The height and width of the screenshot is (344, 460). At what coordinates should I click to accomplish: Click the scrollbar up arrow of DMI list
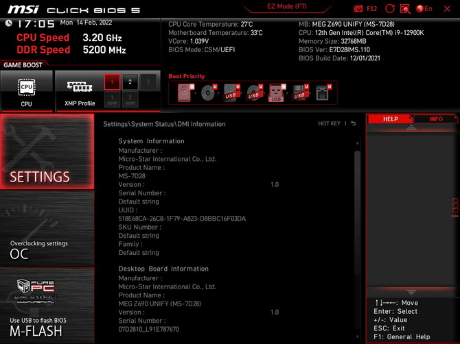tap(357, 143)
